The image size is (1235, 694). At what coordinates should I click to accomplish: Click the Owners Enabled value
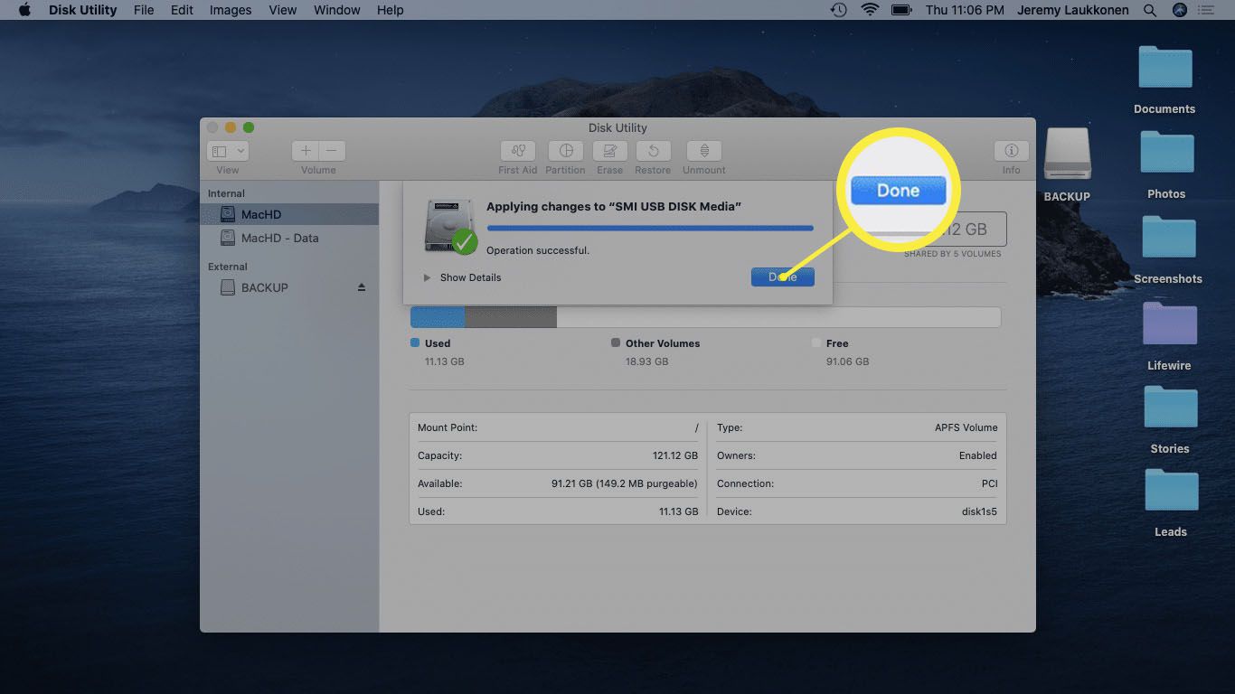click(978, 455)
